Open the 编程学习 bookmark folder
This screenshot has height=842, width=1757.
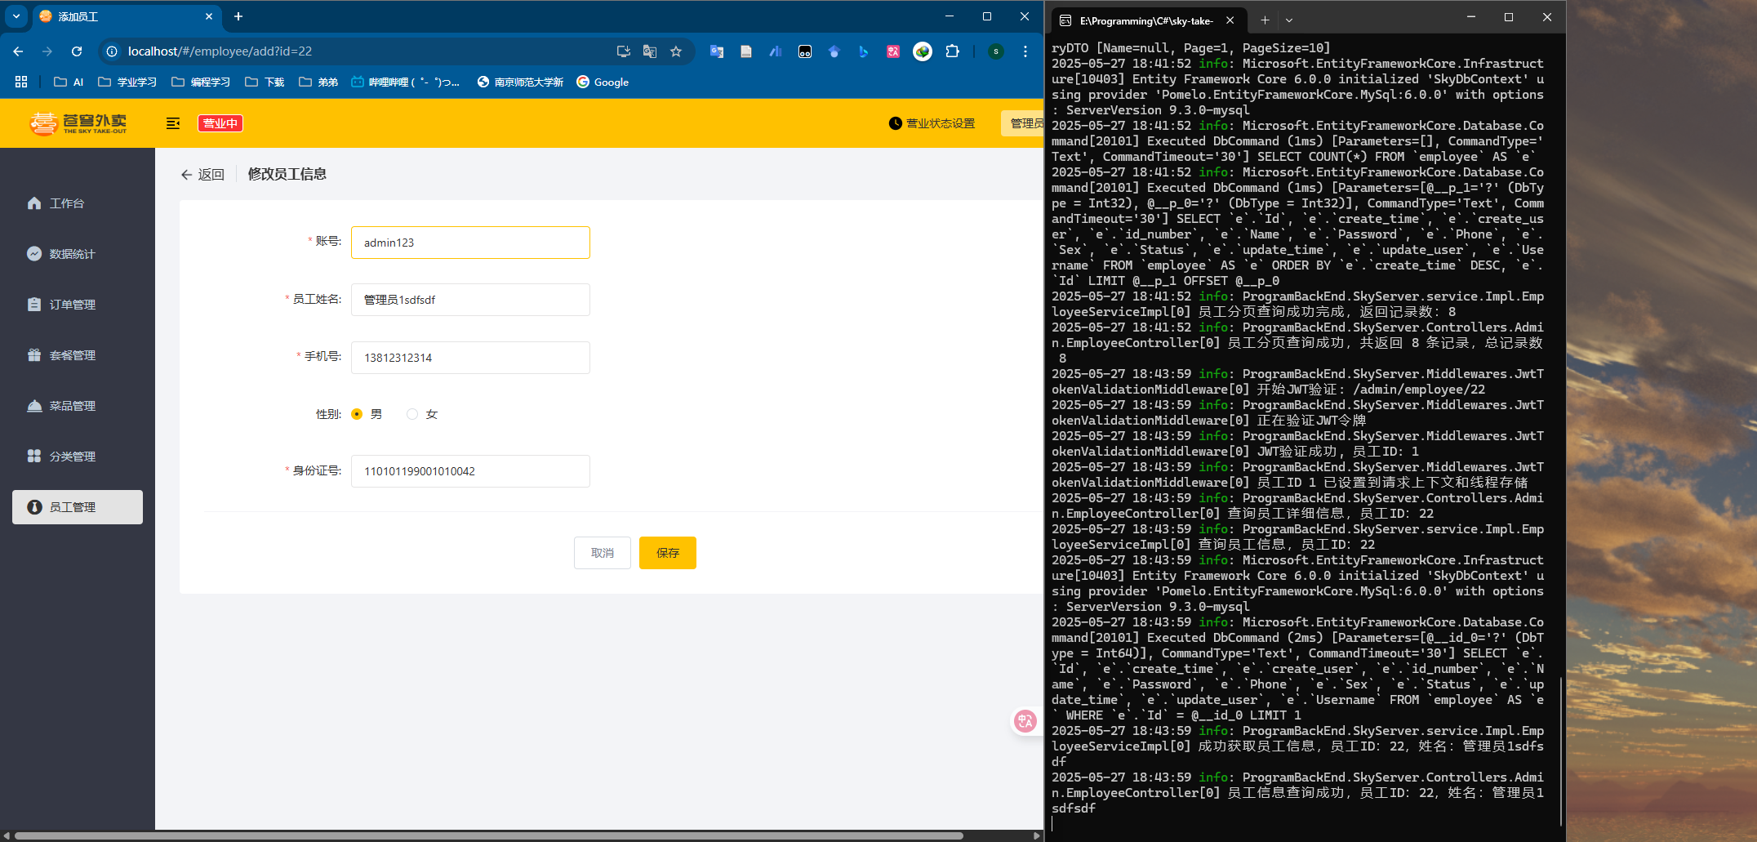[x=201, y=82]
